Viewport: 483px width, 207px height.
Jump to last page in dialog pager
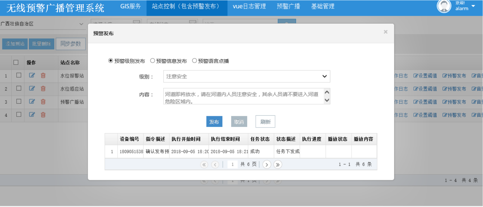click(278, 165)
